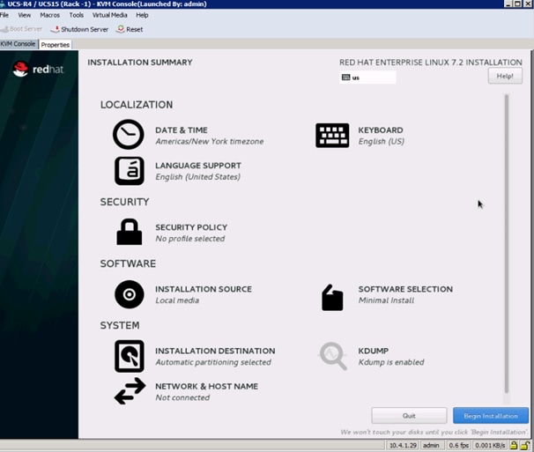Click 'Americas/New York timezone' text
This screenshot has height=452, width=534.
(x=210, y=141)
